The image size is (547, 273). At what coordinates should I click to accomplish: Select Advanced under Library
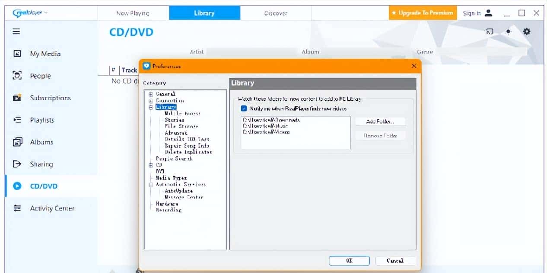coord(176,133)
